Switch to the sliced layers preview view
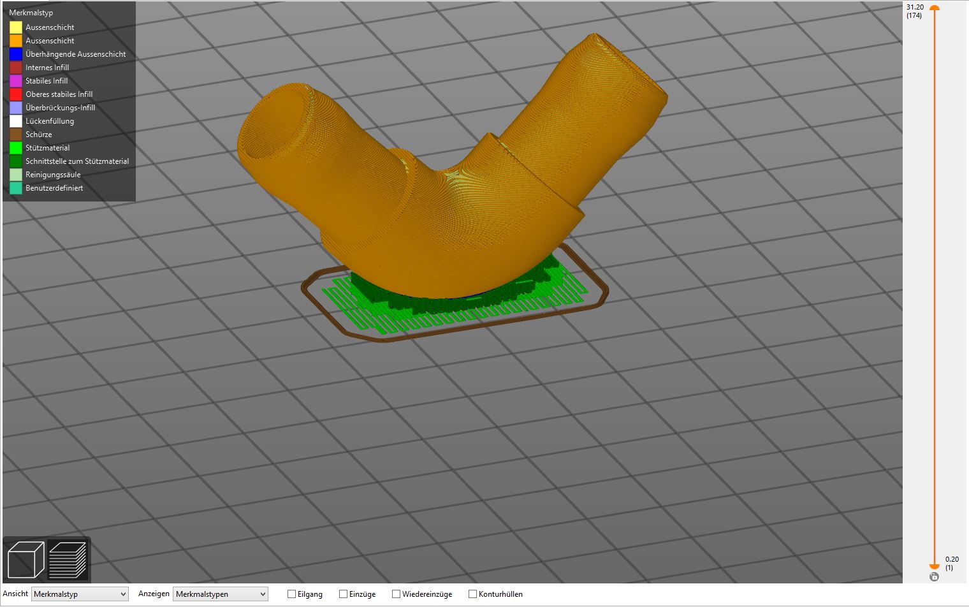This screenshot has height=607, width=969. coord(67,560)
